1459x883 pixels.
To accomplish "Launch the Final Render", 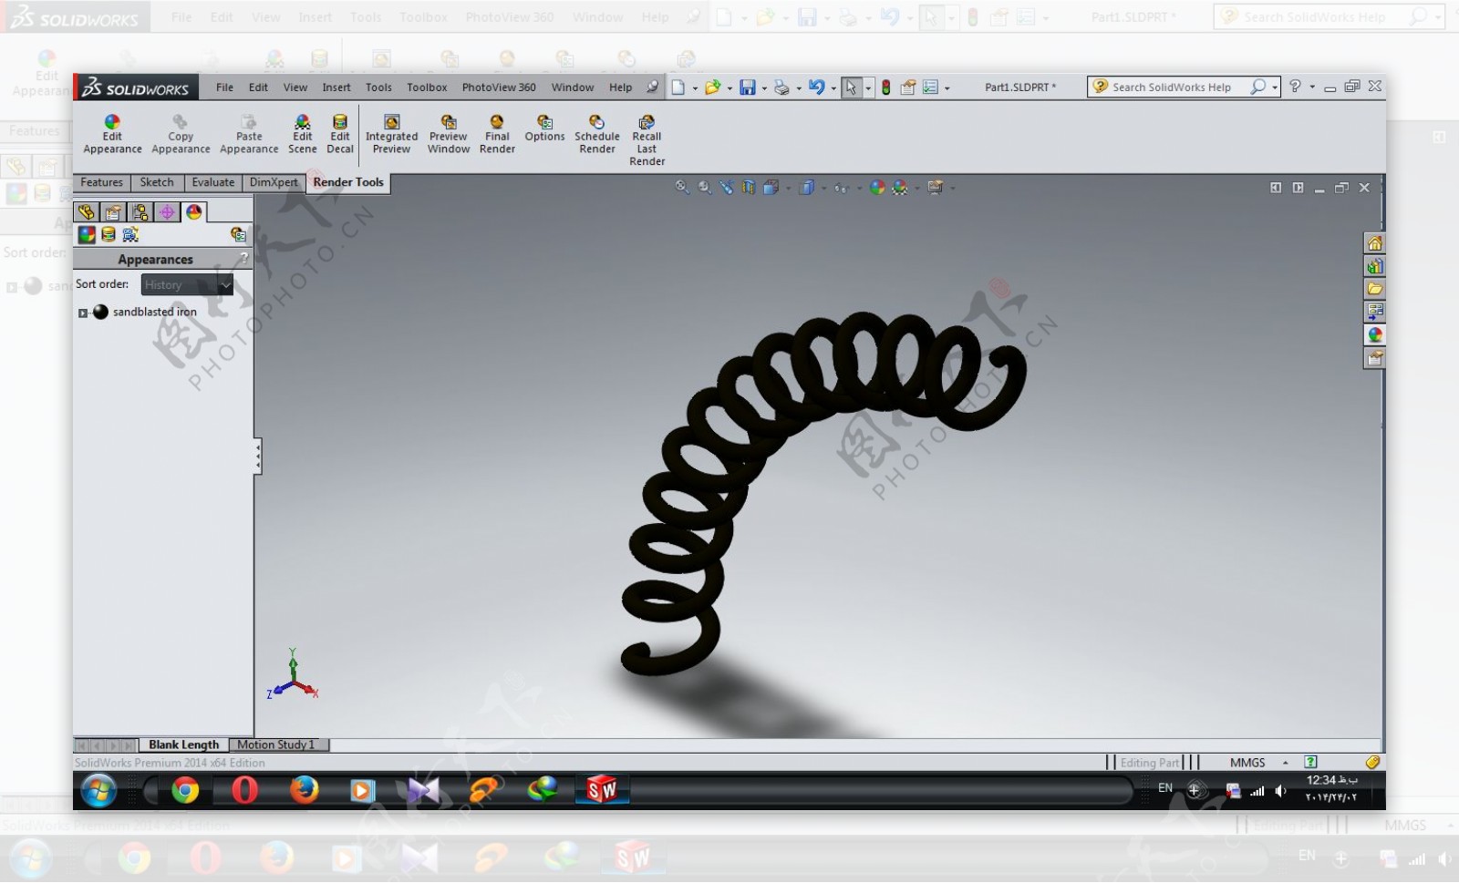I will (497, 134).
